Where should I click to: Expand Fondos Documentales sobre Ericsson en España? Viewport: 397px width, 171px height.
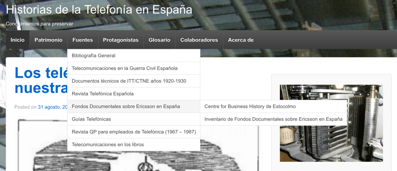126,106
